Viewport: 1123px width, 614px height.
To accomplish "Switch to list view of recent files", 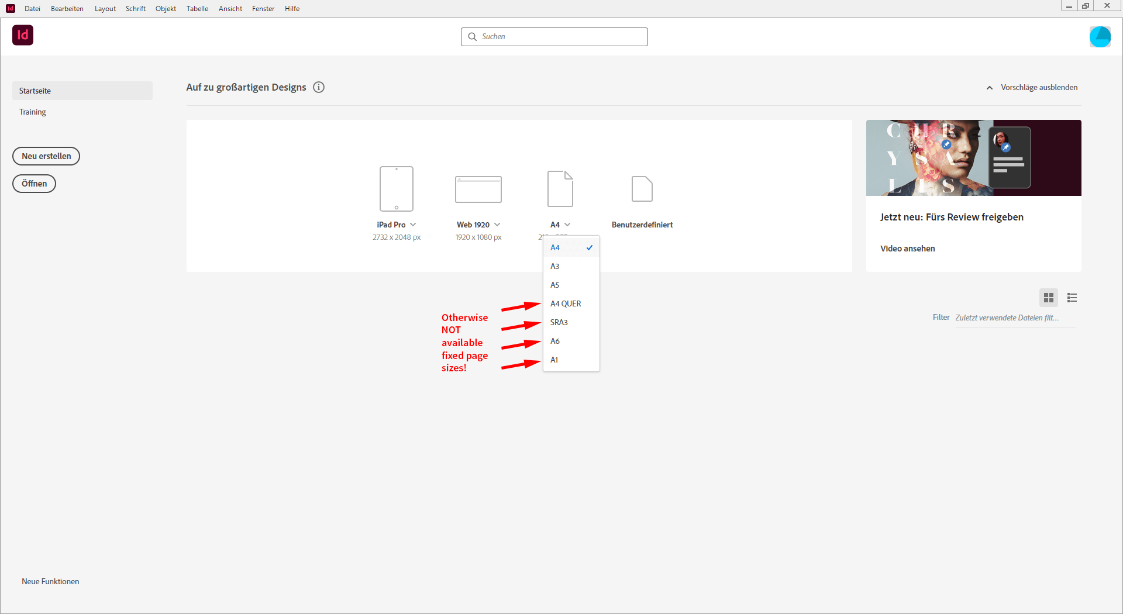I will pyautogui.click(x=1072, y=297).
